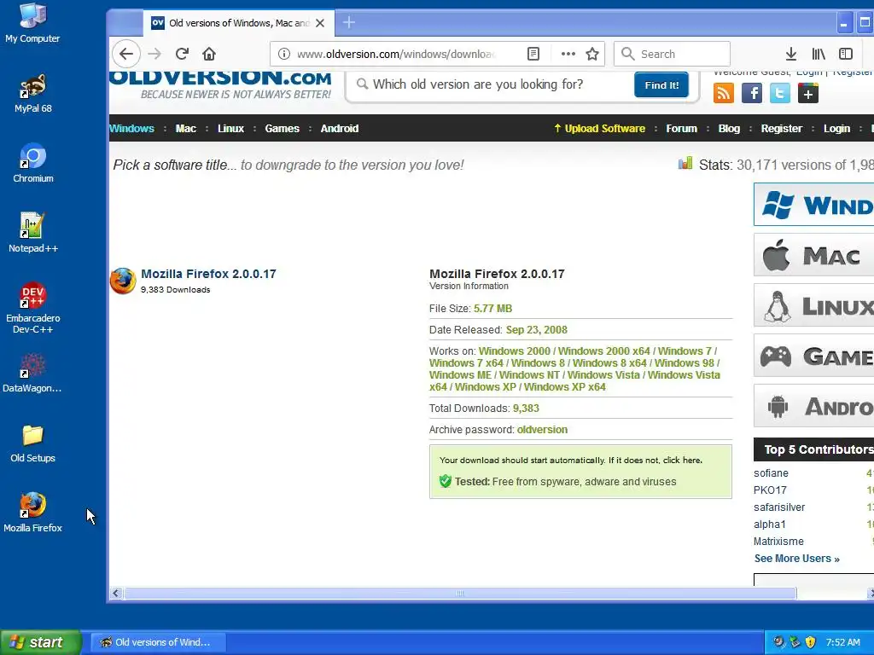Click the taskbar Old versions of Wind... item

tap(158, 642)
